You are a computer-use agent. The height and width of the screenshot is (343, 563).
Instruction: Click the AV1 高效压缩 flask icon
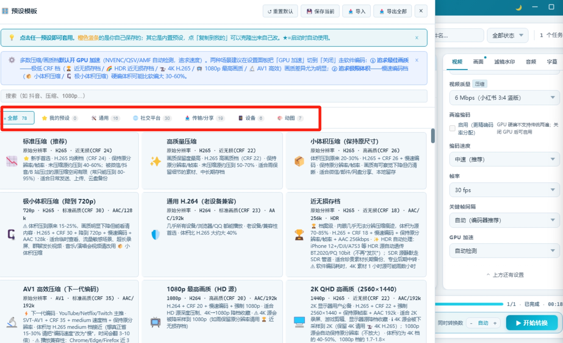pyautogui.click(x=12, y=322)
